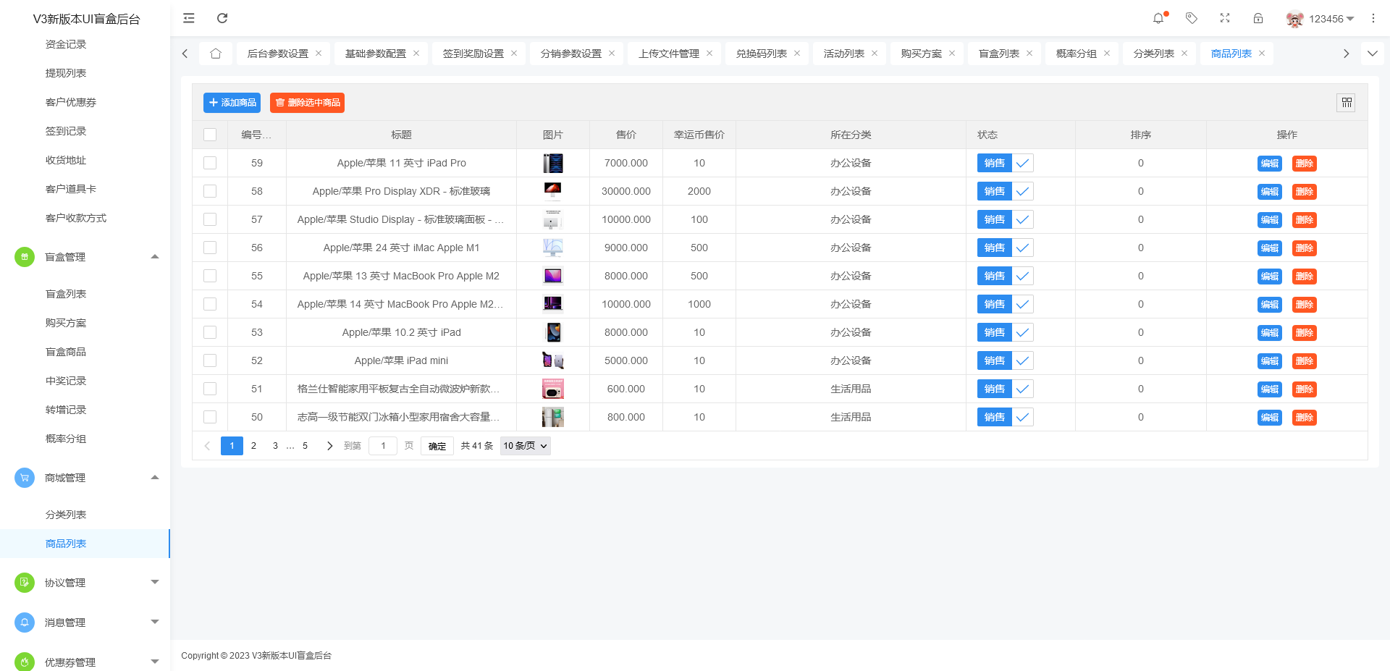Go to the home tab icon
Viewport: 1390px width, 671px height.
pos(216,54)
